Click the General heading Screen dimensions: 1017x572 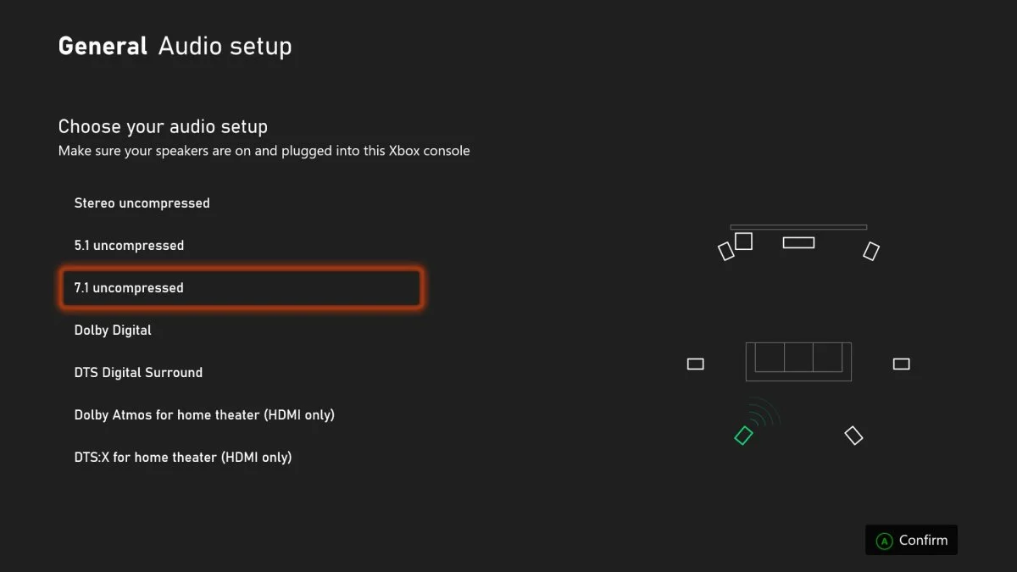click(102, 46)
